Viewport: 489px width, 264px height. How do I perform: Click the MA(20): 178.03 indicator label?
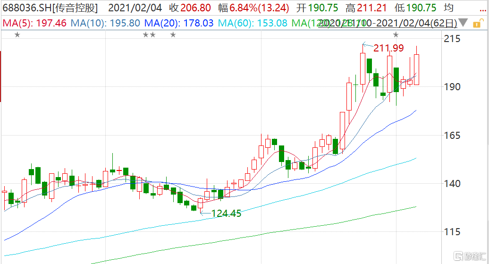click(x=179, y=23)
